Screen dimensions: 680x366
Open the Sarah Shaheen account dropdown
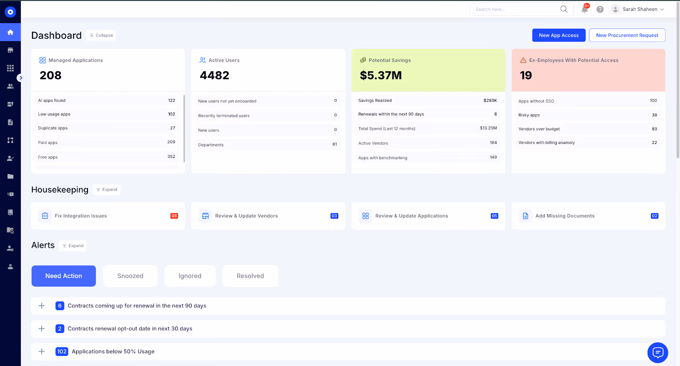coord(637,9)
